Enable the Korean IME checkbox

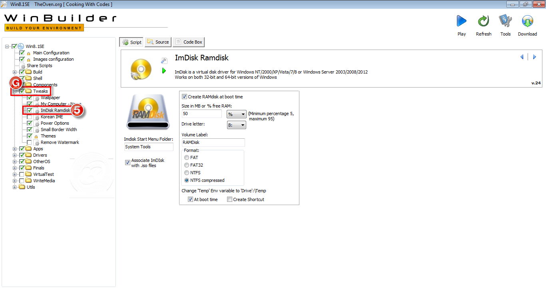click(x=29, y=117)
